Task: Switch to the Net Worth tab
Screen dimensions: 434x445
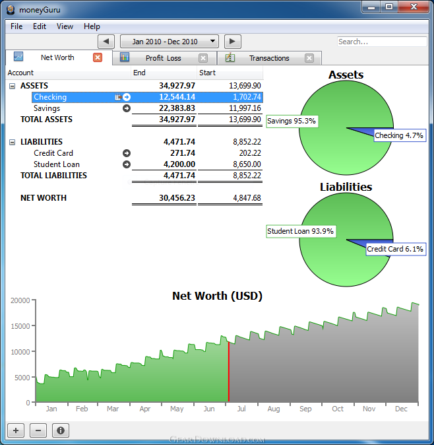Action: (x=57, y=57)
